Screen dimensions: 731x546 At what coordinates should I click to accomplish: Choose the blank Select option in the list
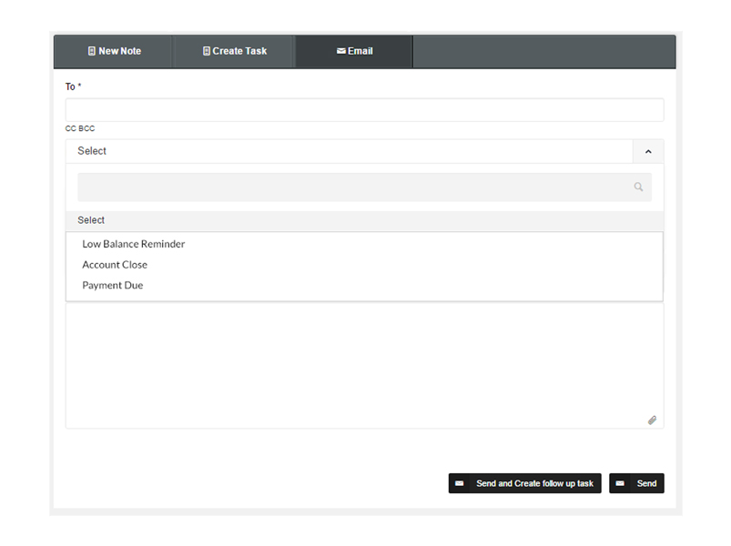(91, 220)
